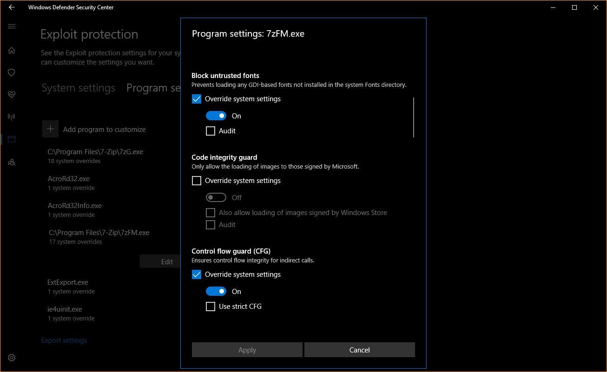Uncheck Override system settings for Block untrusted fonts
Screen dimensions: 607x372
tap(197, 99)
